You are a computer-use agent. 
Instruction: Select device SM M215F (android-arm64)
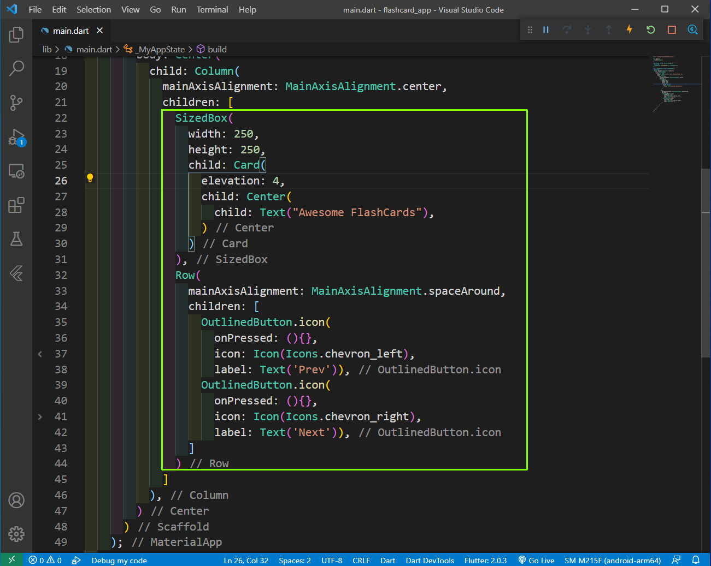point(613,560)
